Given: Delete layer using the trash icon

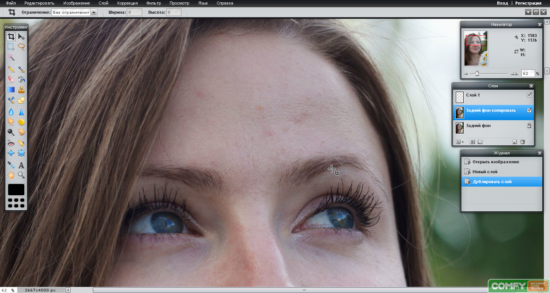Looking at the screenshot, I should click(522, 142).
